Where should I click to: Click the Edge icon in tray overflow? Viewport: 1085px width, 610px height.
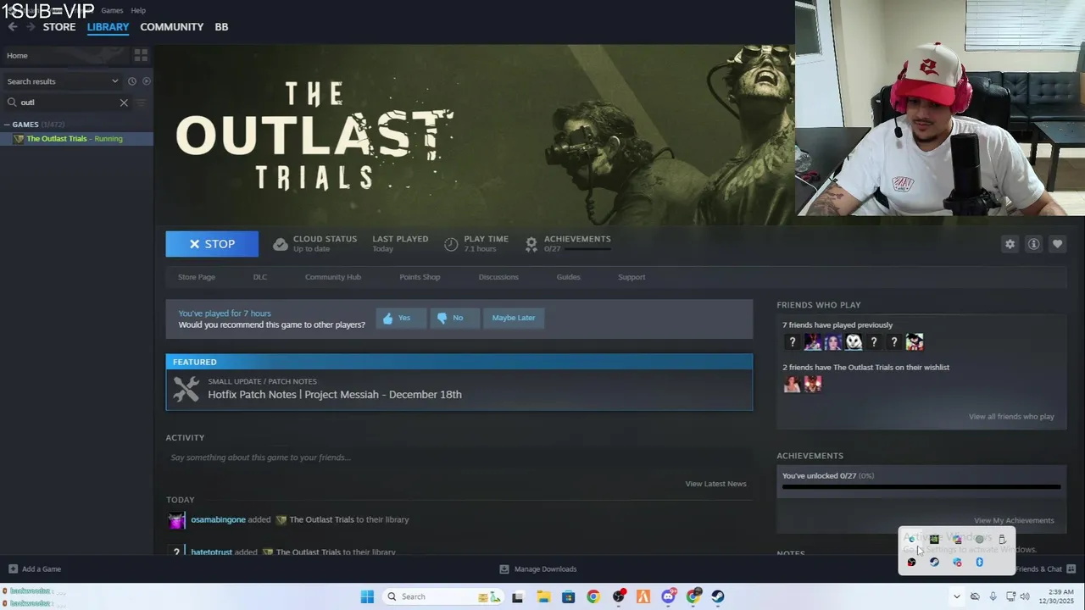(911, 539)
